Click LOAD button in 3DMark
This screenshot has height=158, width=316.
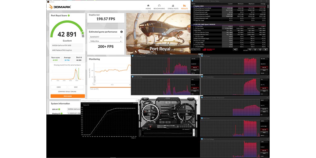[59, 87]
